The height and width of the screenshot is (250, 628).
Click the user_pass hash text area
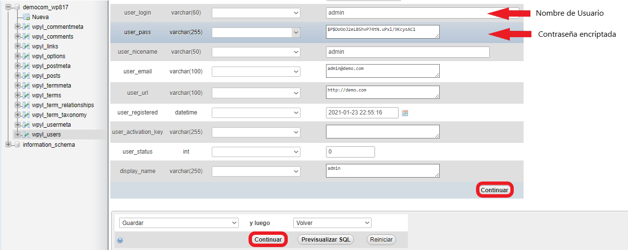pos(383,32)
